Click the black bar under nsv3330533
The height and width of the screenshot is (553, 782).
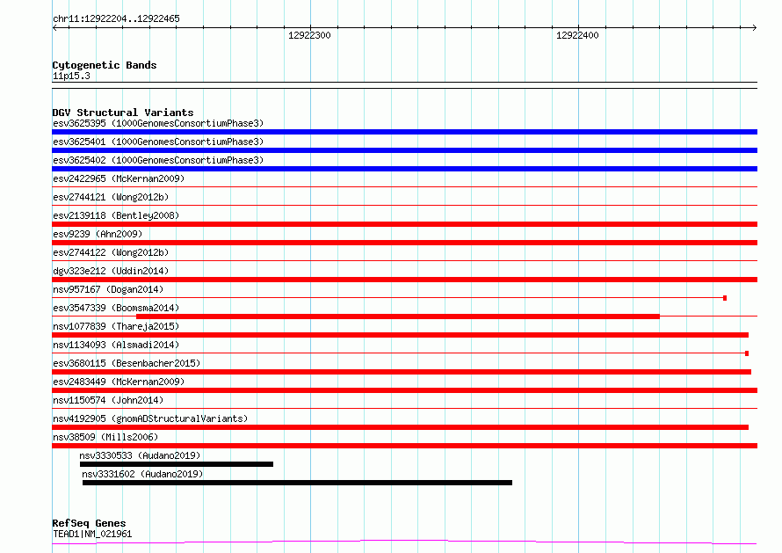pyautogui.click(x=177, y=464)
